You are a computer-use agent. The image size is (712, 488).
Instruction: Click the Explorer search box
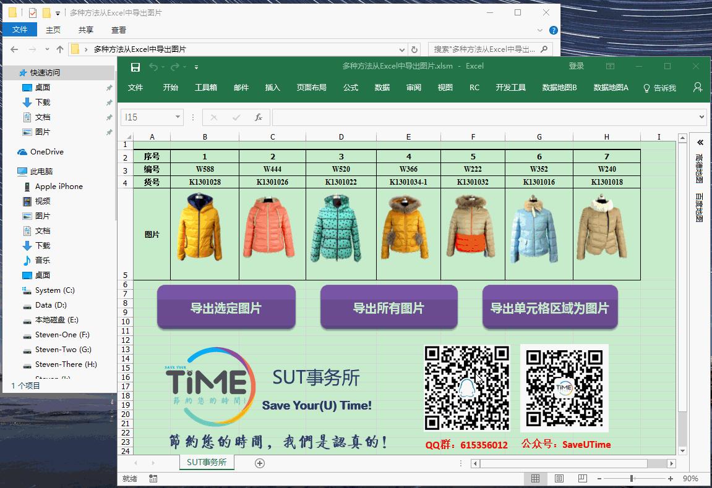click(491, 49)
